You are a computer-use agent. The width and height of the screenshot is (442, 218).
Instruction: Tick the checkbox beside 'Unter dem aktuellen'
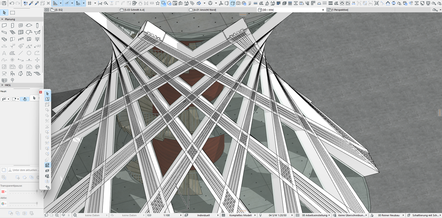pyautogui.click(x=4, y=170)
